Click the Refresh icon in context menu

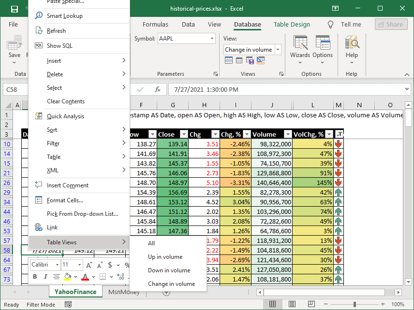point(39,30)
